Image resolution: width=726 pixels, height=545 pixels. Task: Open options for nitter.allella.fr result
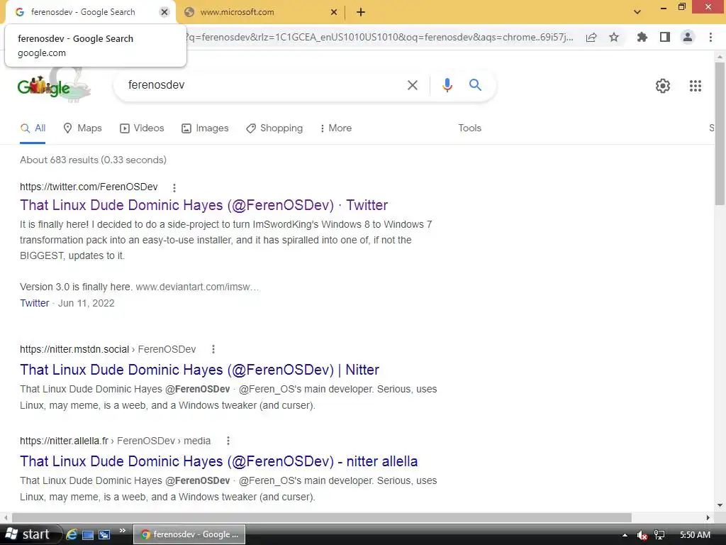coord(228,441)
